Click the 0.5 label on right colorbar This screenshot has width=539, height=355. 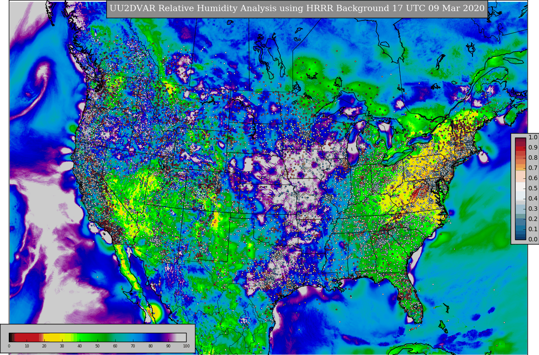click(533, 189)
